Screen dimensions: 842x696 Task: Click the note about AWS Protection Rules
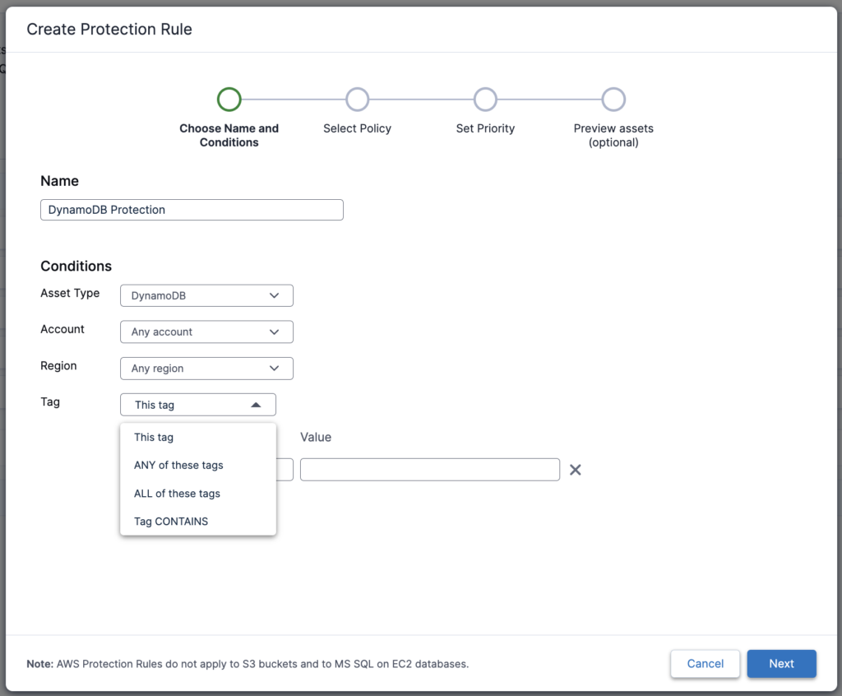[x=248, y=664]
